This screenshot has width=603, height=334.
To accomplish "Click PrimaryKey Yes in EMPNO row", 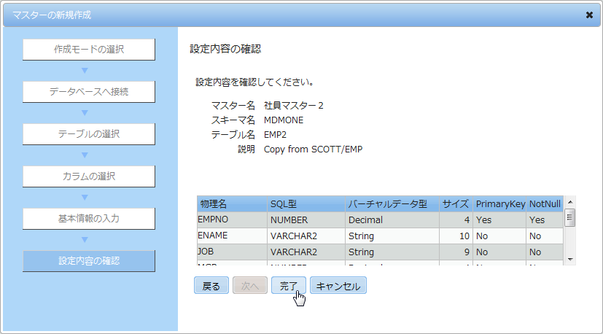I will point(499,220).
